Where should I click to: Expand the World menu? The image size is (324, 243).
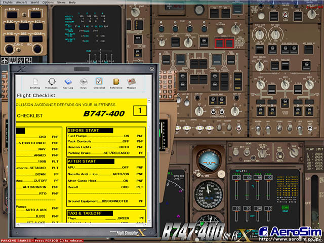35,2
